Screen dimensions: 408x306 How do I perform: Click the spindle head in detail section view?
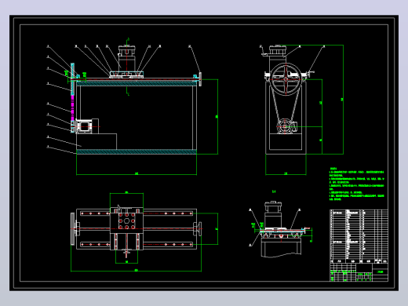click(273, 214)
